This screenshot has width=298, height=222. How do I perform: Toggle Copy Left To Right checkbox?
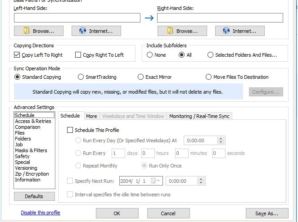coord(17,55)
